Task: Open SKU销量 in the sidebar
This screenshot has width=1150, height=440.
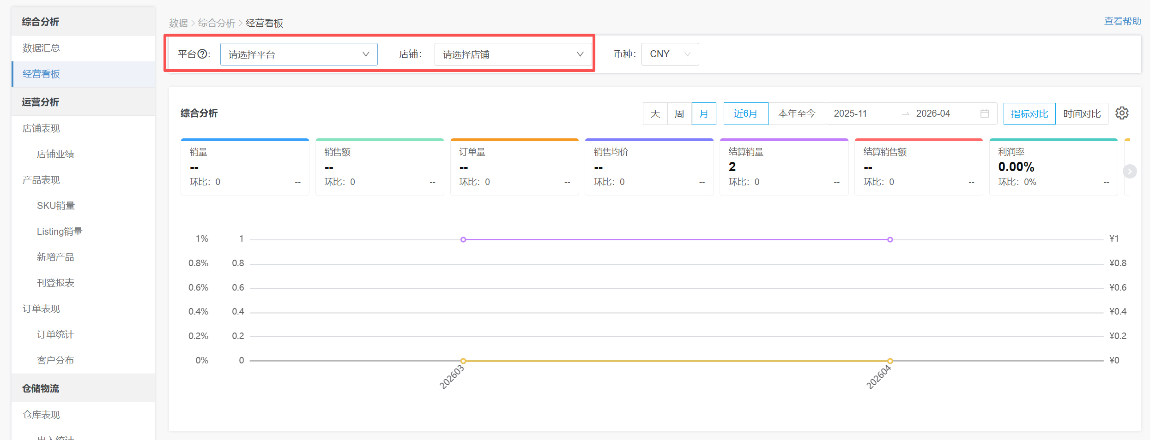Action: 56,206
